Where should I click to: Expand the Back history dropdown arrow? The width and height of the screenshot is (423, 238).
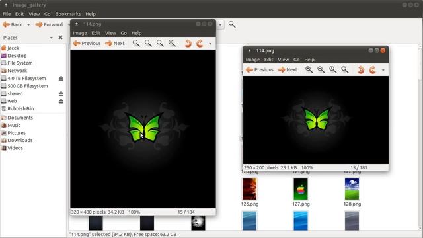(x=28, y=25)
